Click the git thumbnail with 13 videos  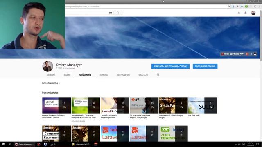(144, 105)
